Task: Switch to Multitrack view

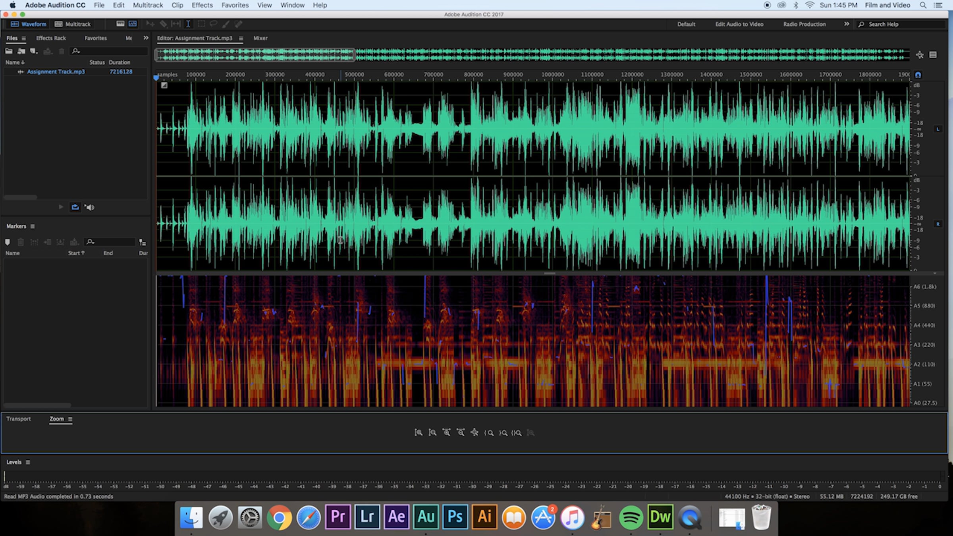Action: pos(73,24)
